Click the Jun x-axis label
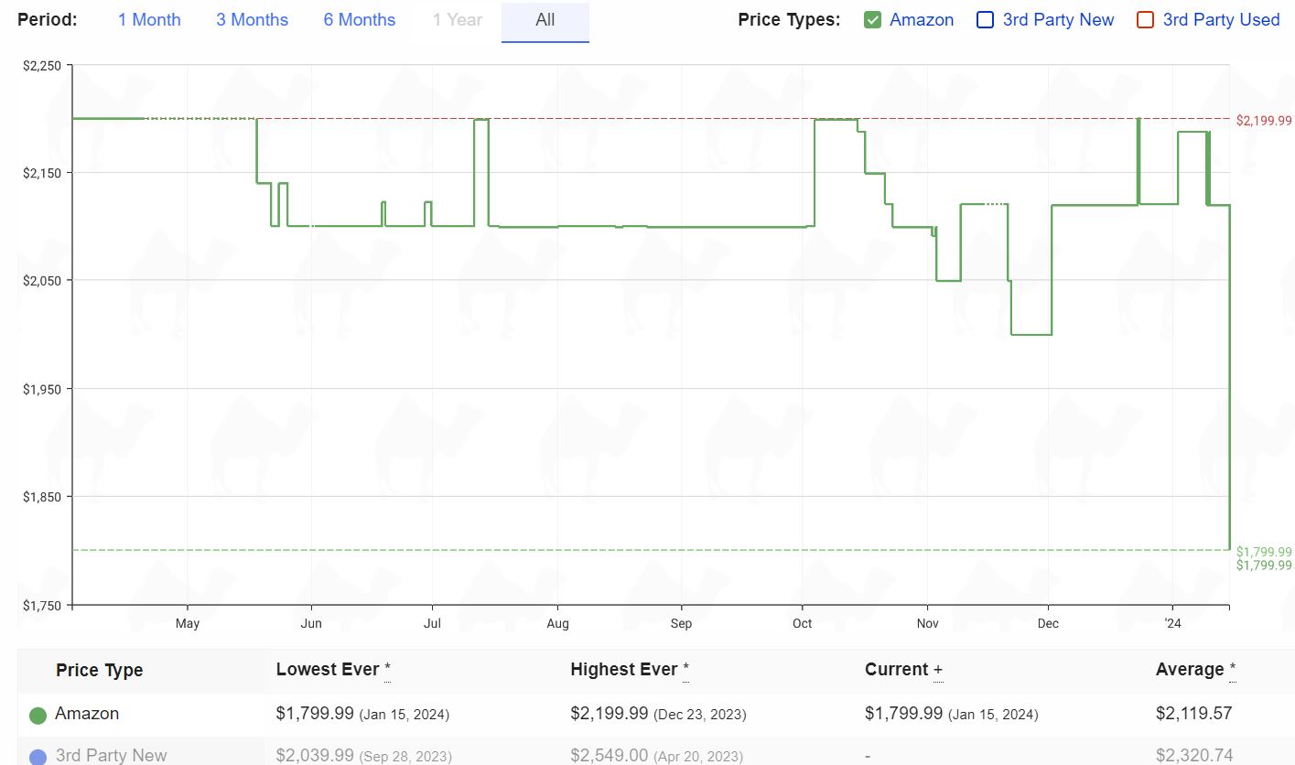This screenshot has width=1295, height=765. coord(311,623)
